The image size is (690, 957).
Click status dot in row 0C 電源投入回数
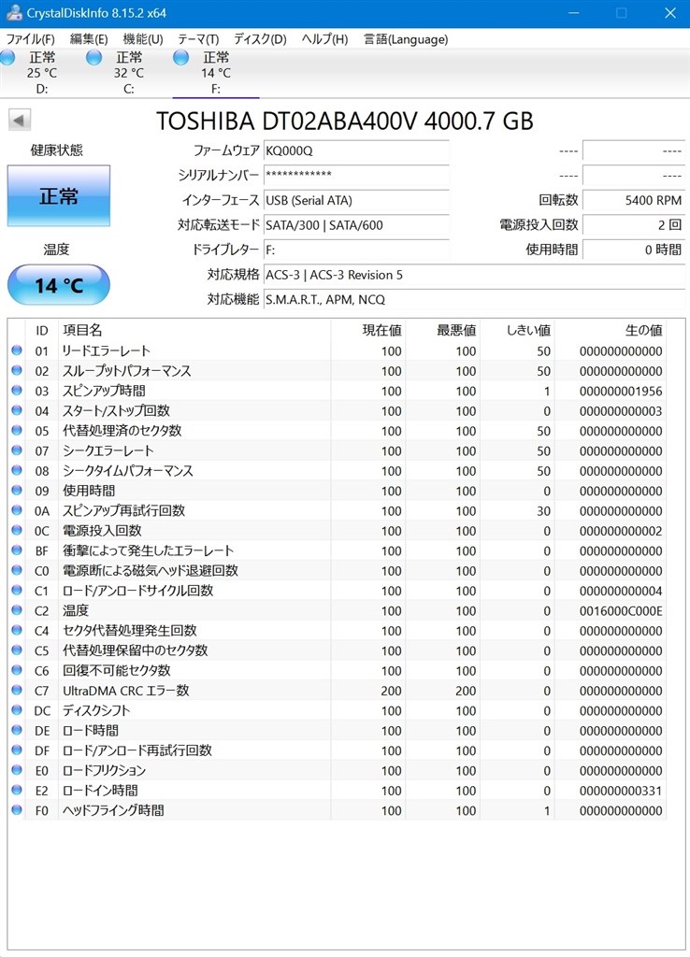(x=17, y=531)
